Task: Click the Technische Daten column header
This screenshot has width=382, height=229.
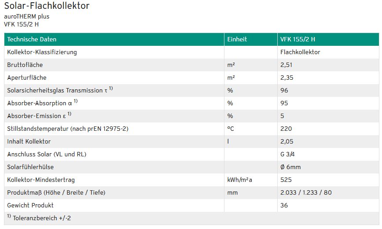Action: pos(32,39)
